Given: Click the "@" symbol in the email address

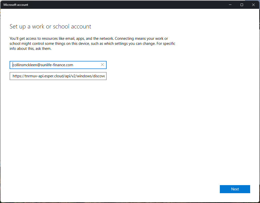Looking at the screenshot, I should (39, 65).
